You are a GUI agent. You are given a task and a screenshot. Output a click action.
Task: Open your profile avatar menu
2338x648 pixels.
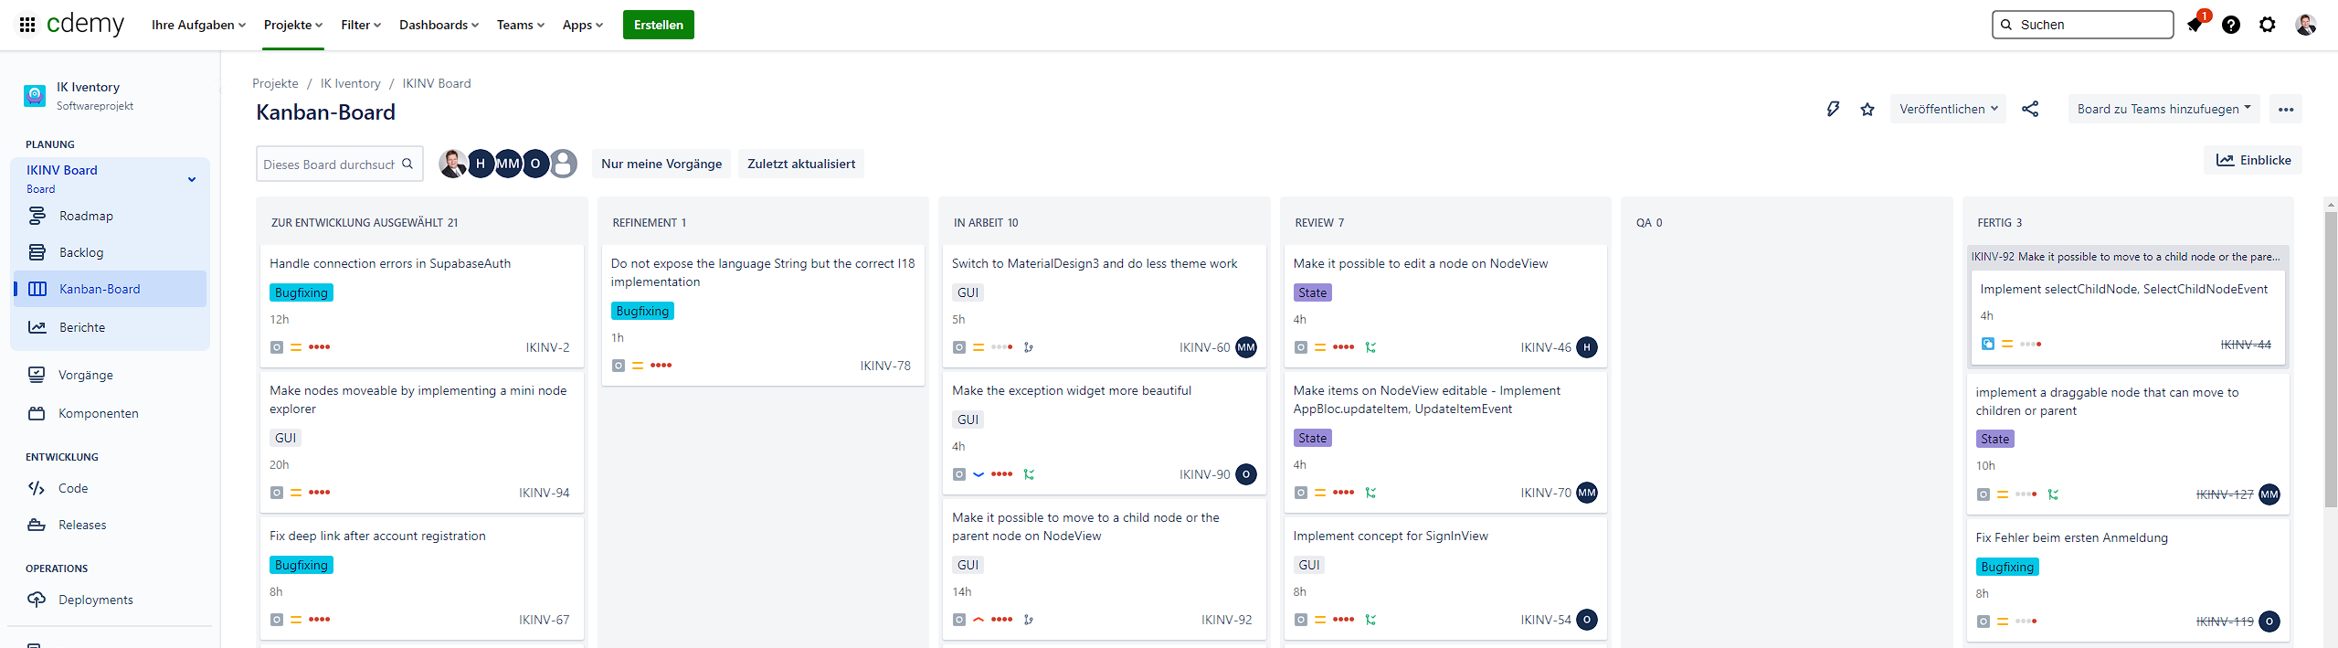[2306, 25]
